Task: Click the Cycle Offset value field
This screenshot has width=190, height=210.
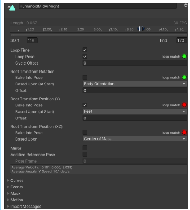Action: (135, 63)
